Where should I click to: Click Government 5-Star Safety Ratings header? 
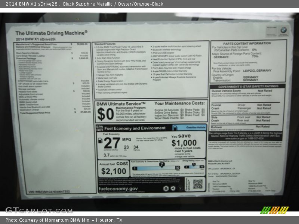point(248,86)
